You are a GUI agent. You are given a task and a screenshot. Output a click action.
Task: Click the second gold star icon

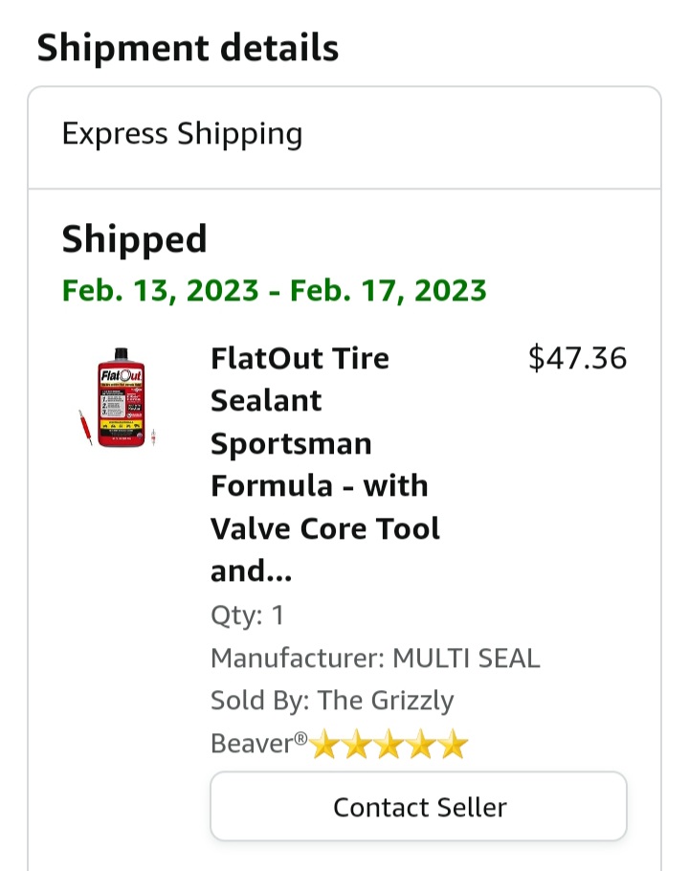356,744
